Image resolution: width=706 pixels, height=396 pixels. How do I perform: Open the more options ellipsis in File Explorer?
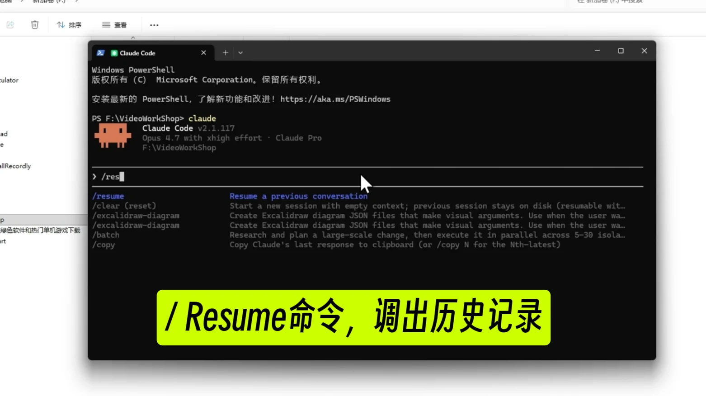154,25
